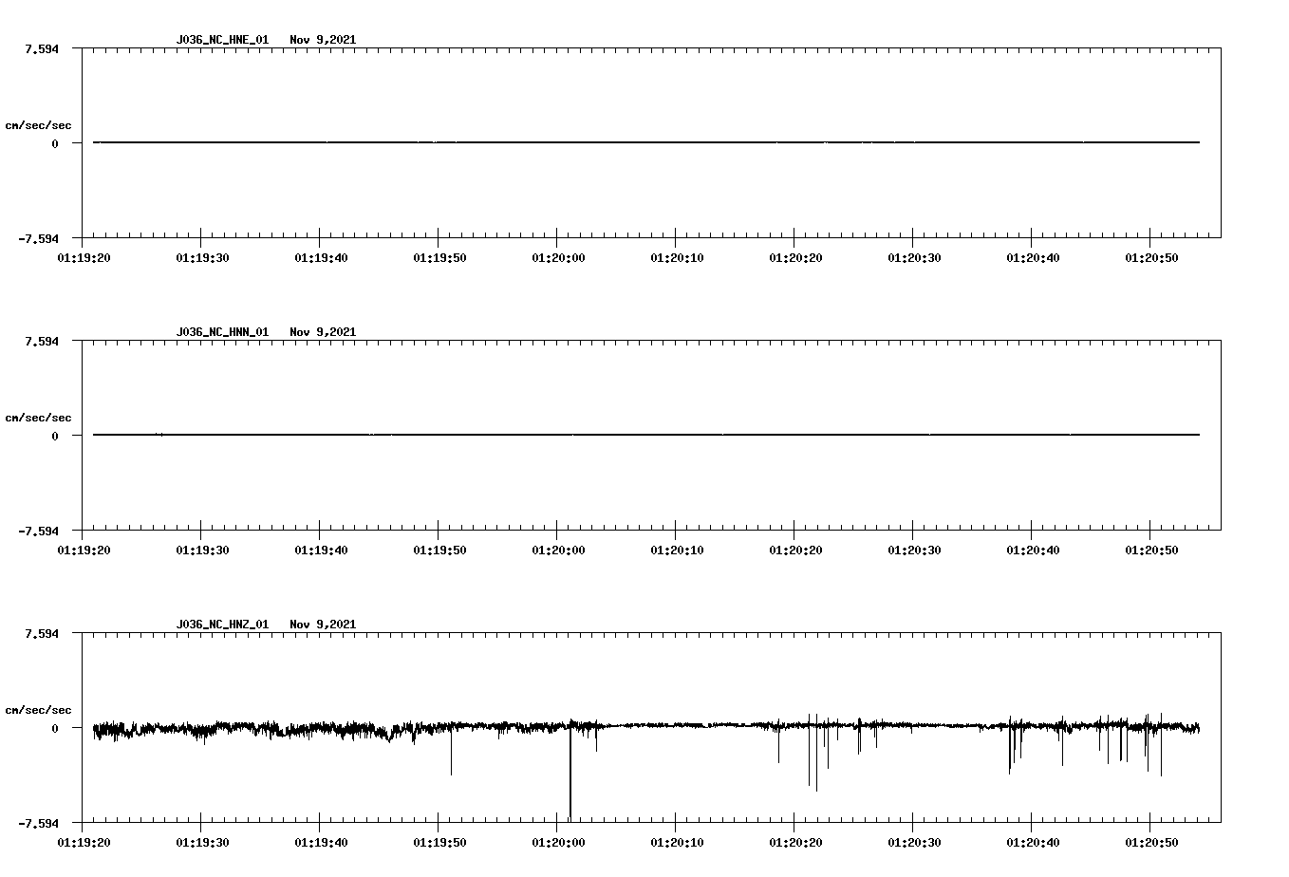Click the 01:20:00 time label under HNZ plot
Image resolution: width=1289 pixels, height=877 pixels.
[x=558, y=842]
